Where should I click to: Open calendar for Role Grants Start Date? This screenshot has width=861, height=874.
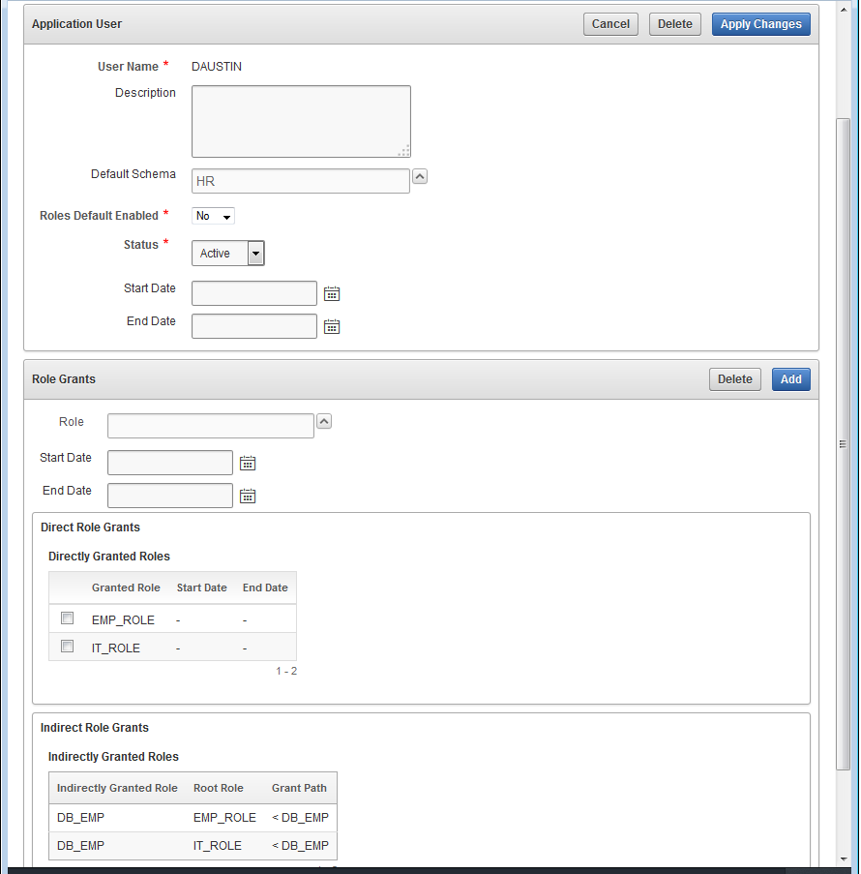248,464
